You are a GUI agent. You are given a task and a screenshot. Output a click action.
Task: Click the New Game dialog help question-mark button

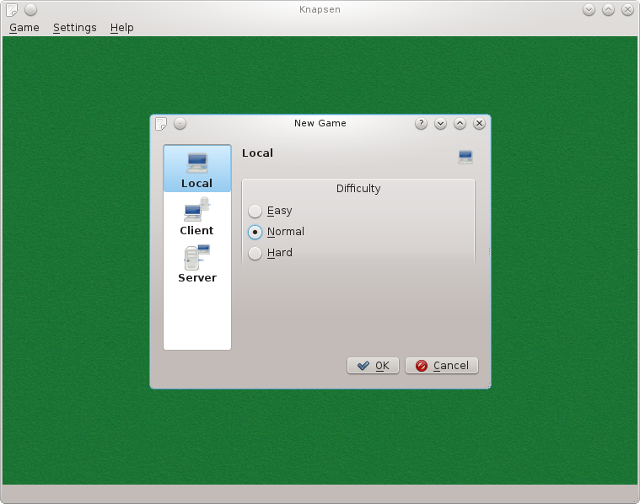point(421,123)
